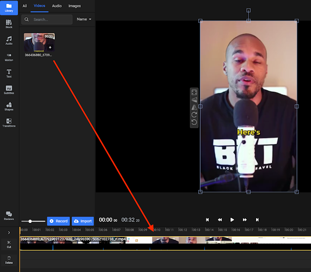Open the Text tool panel
Viewport: 311px width, 272px height.
pos(9,73)
